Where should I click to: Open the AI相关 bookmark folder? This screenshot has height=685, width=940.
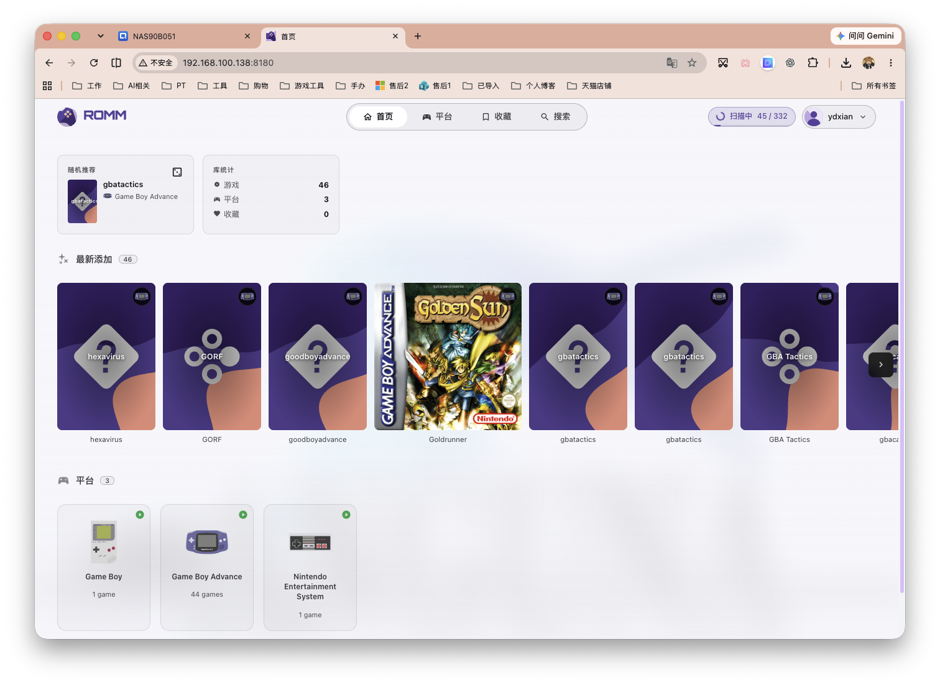131,86
